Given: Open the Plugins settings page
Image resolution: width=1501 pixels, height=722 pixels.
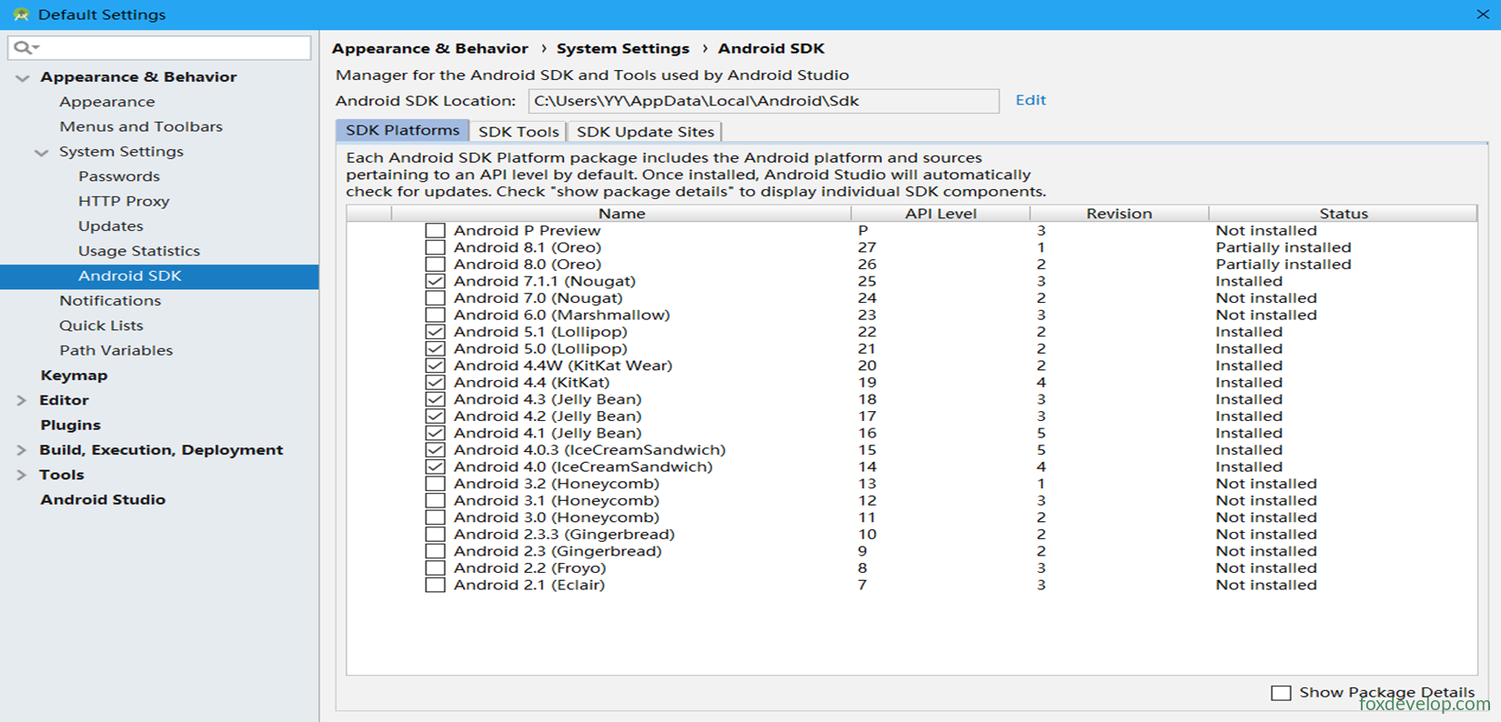Looking at the screenshot, I should coord(70,425).
